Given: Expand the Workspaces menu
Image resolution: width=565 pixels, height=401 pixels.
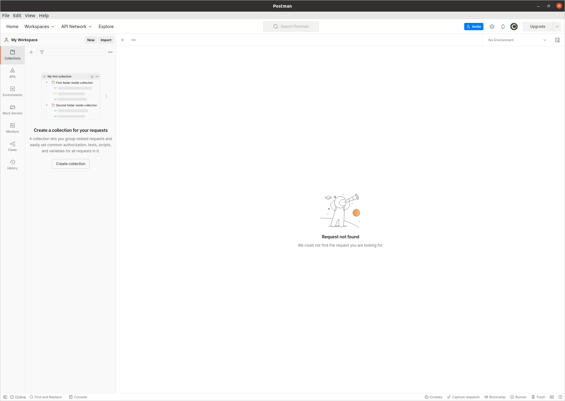Looking at the screenshot, I should (x=39, y=27).
